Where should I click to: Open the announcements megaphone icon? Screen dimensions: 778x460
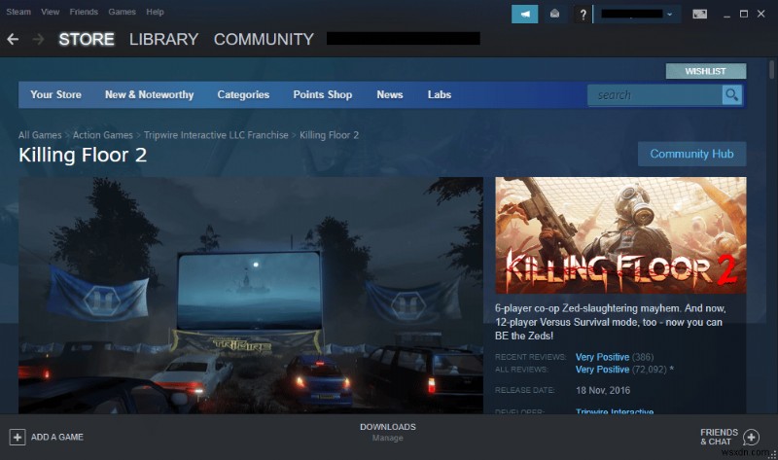click(524, 14)
